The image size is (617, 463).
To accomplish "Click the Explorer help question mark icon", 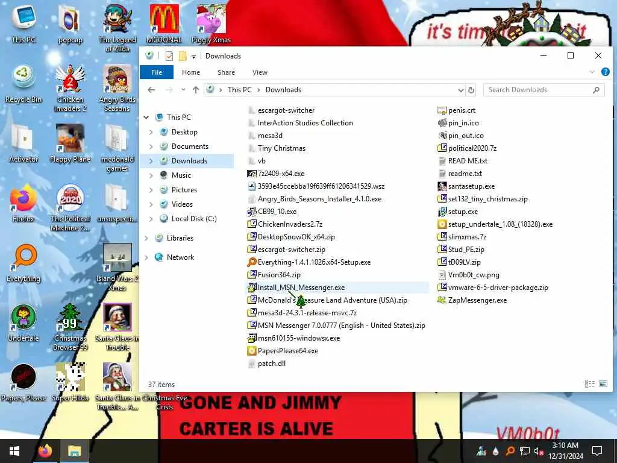I will tap(605, 72).
